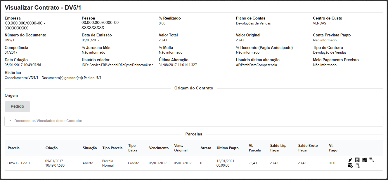388x180 pixels.
Task: Click the Atraso column header
Action: click(206, 148)
